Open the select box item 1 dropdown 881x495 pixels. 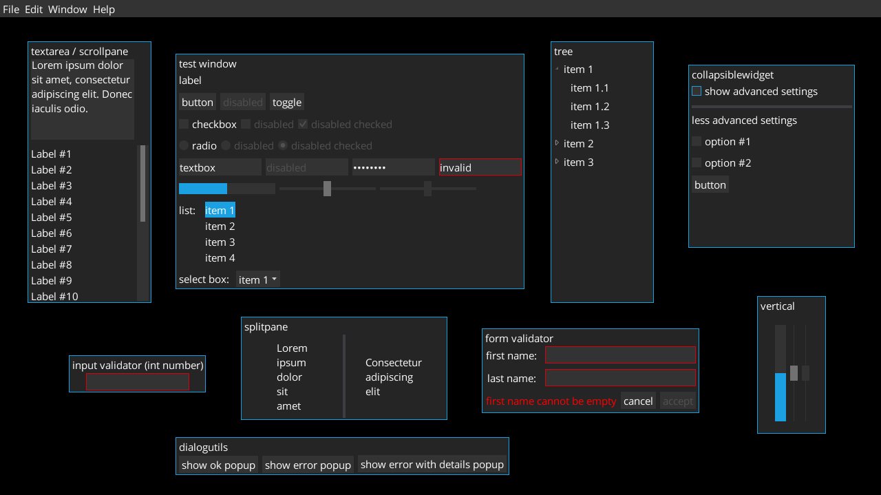click(x=257, y=280)
